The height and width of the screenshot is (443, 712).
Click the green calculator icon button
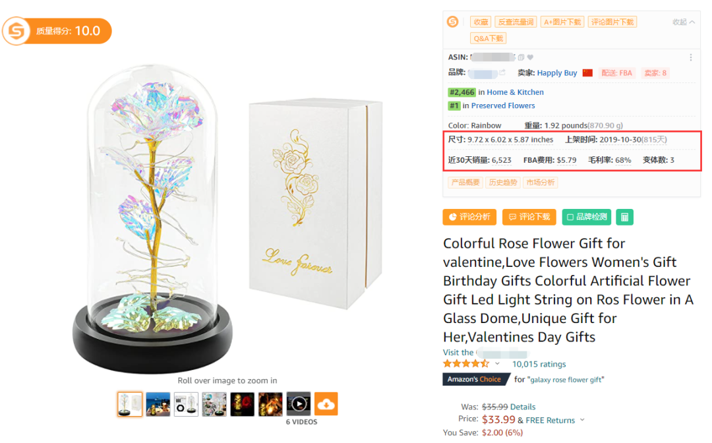click(x=625, y=217)
